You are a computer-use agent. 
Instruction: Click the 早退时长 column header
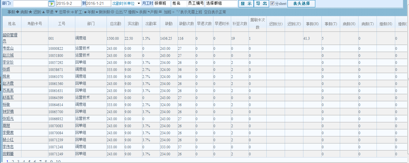222,24
